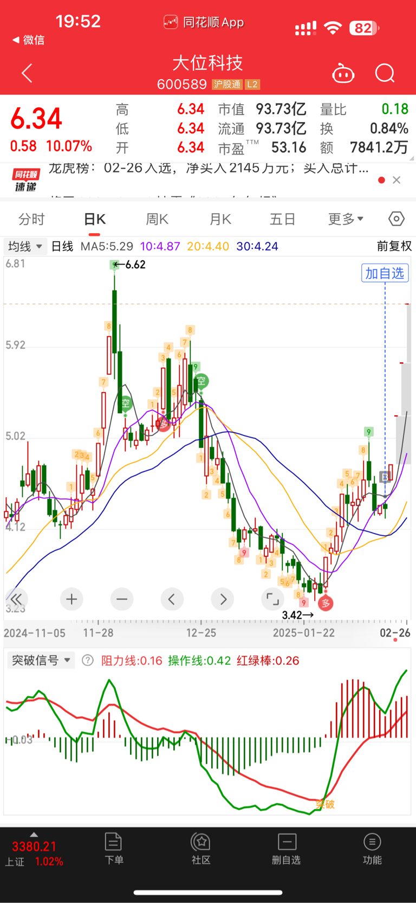Go back with the left arrow
Image resolution: width=416 pixels, height=903 pixels.
coord(27,73)
